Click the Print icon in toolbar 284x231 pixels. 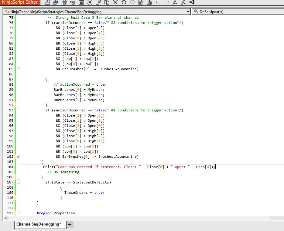64,2
